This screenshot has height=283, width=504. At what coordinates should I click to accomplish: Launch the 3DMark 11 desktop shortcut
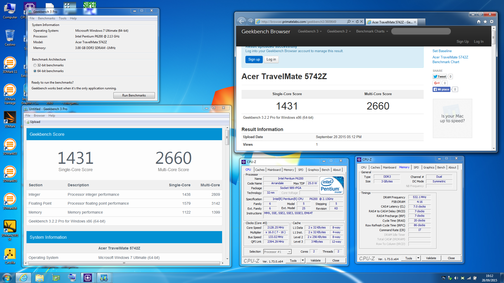(10, 65)
